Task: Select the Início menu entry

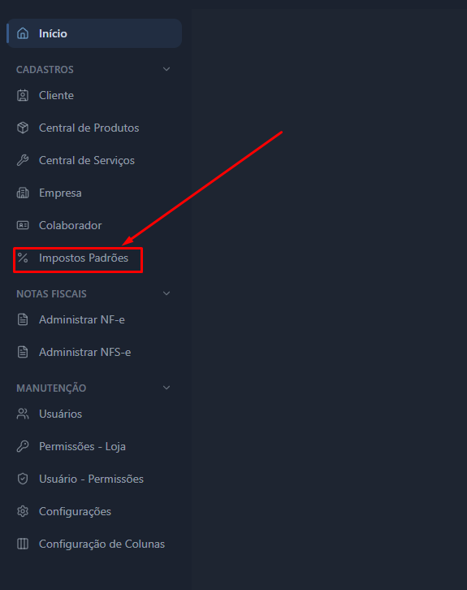Action: coord(94,33)
